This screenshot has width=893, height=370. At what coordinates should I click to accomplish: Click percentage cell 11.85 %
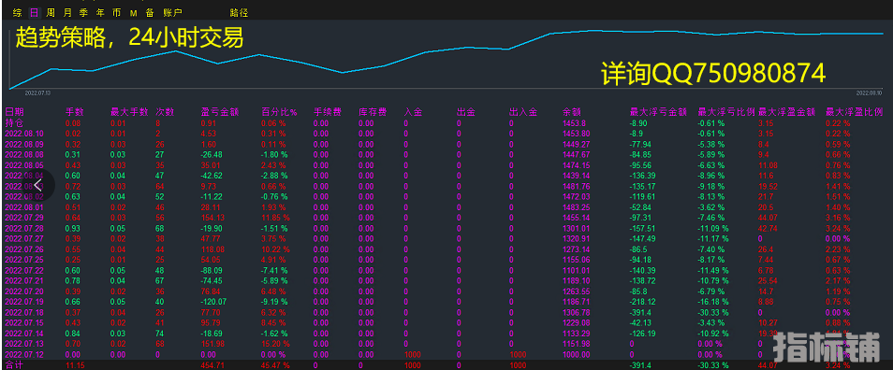click(275, 218)
